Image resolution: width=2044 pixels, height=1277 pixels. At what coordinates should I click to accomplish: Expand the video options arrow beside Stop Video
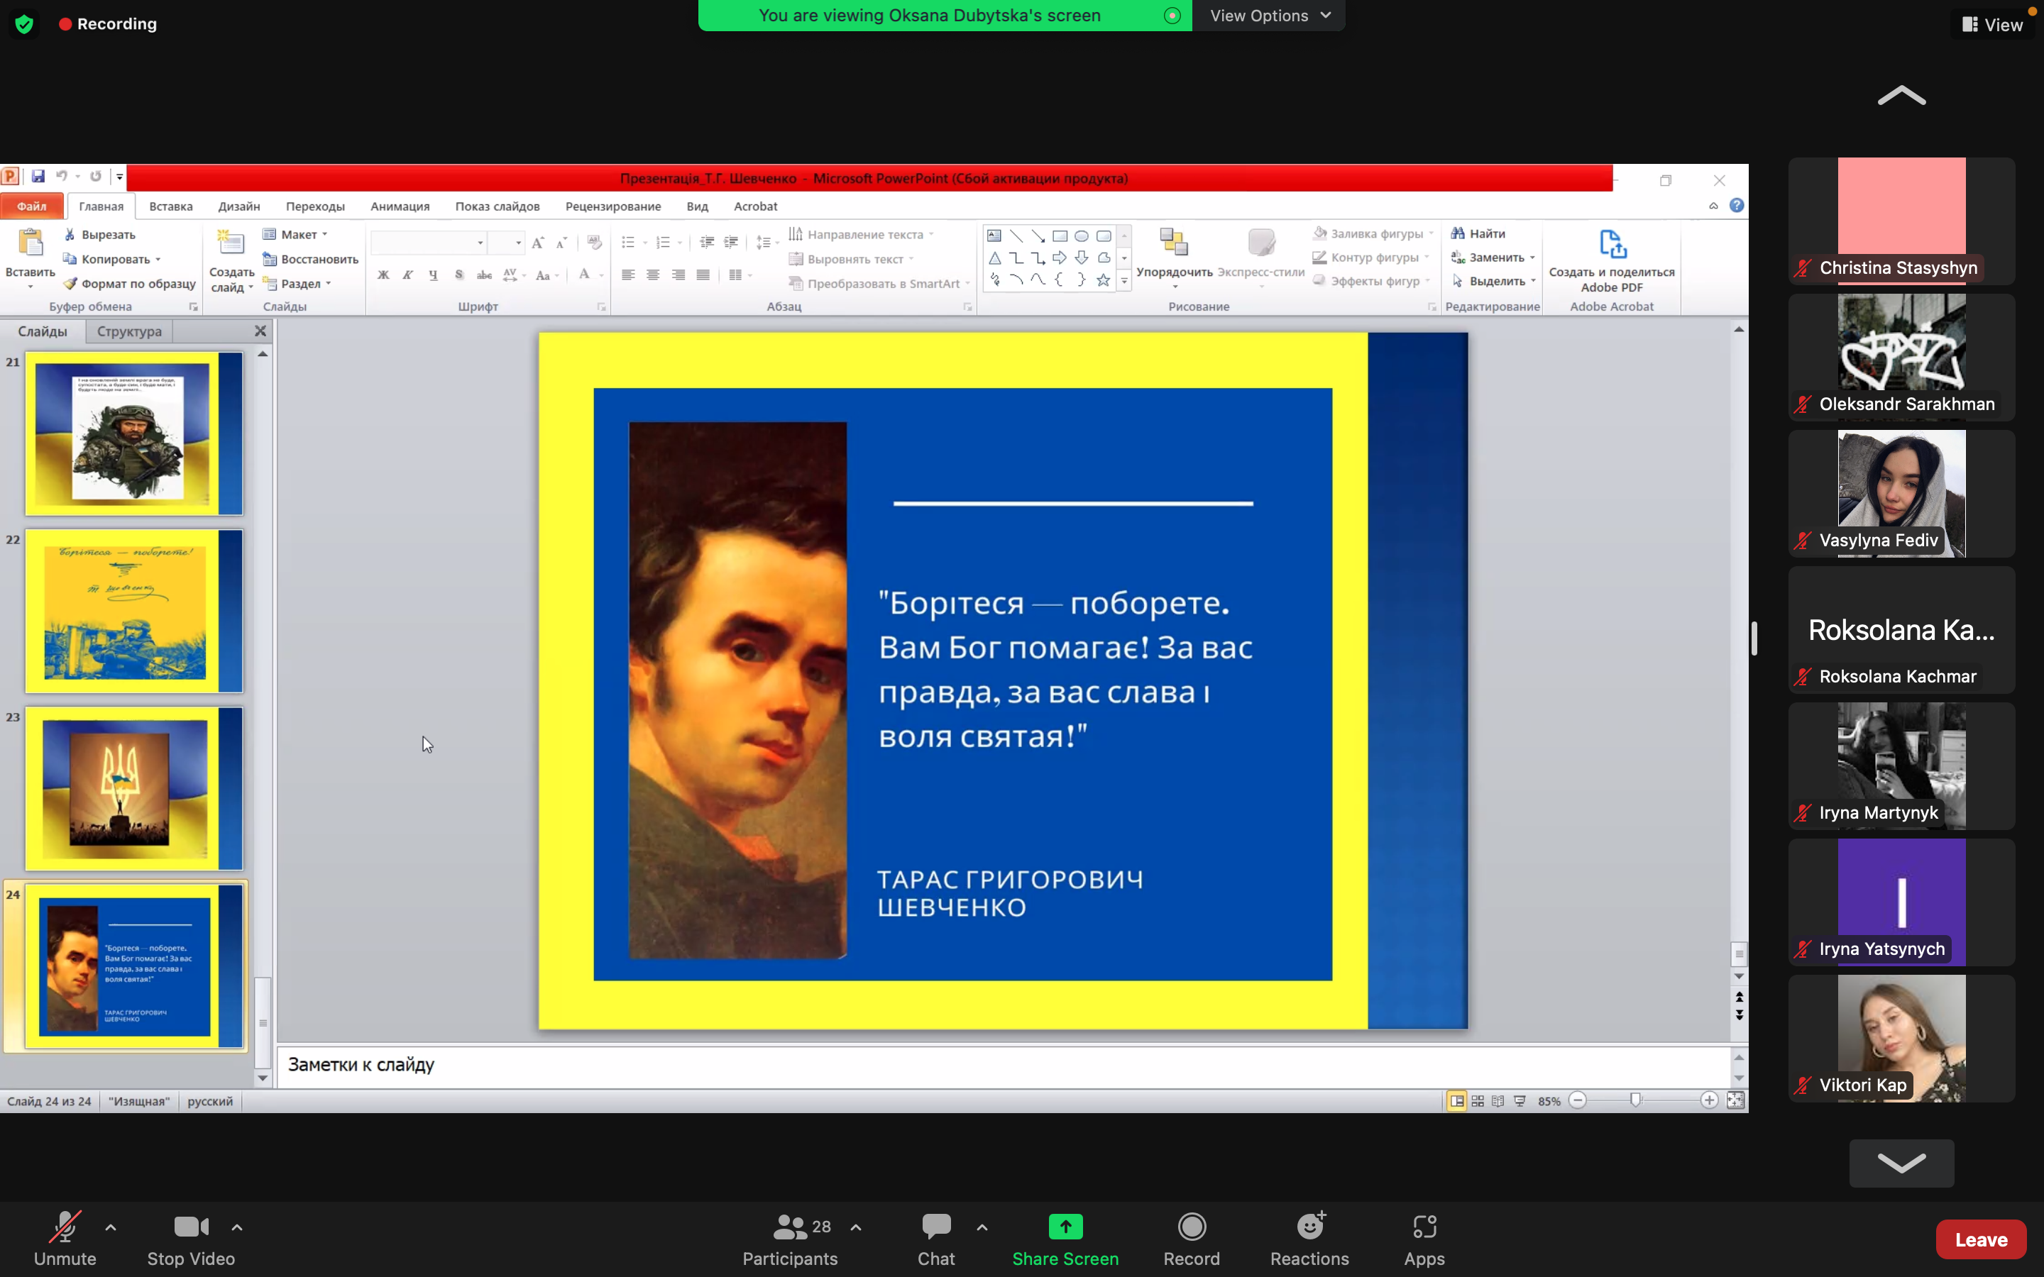tap(237, 1227)
